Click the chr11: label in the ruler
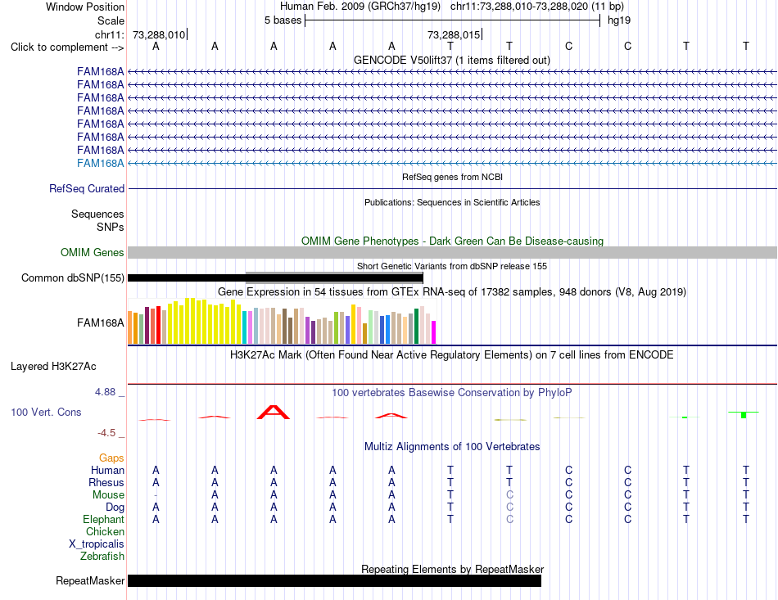 point(109,34)
